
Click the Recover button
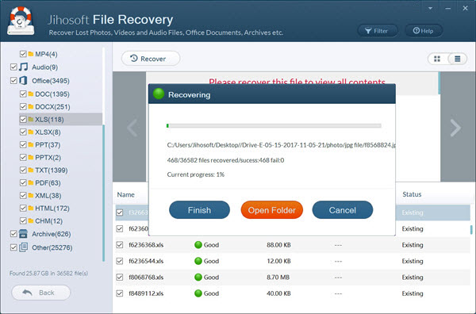(151, 59)
